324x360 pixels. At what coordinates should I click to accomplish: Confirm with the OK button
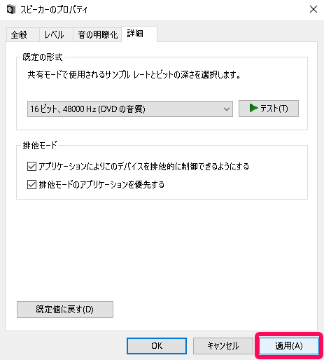click(157, 346)
